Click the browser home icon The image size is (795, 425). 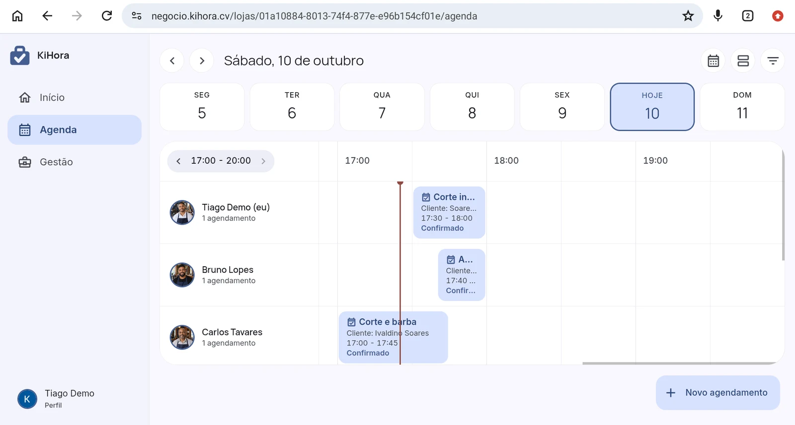[17, 16]
